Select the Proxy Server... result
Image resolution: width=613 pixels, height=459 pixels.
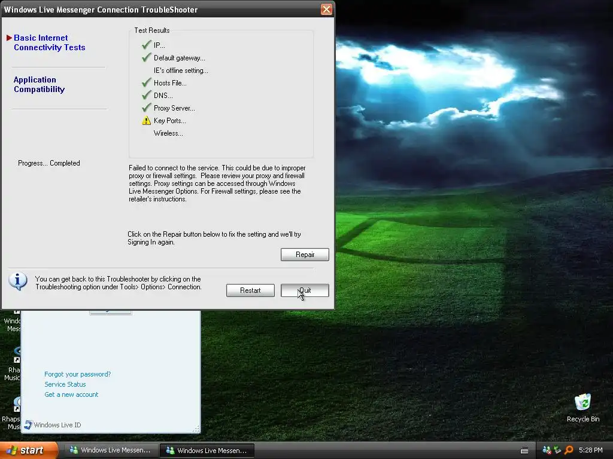point(174,108)
